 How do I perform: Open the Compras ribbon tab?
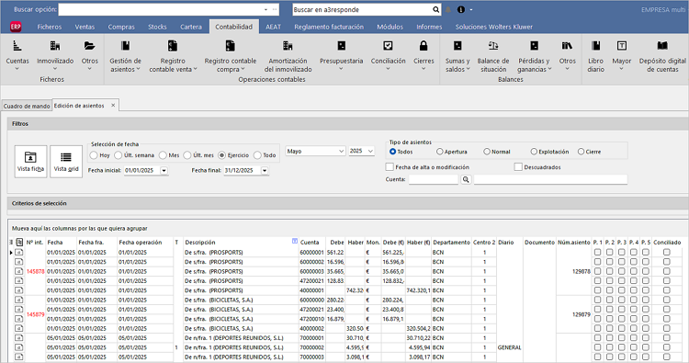121,27
